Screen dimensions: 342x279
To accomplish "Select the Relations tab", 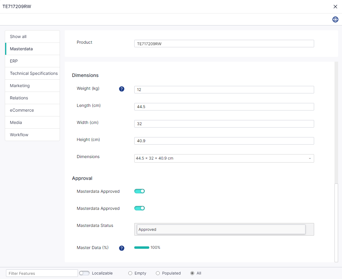I will (32, 98).
